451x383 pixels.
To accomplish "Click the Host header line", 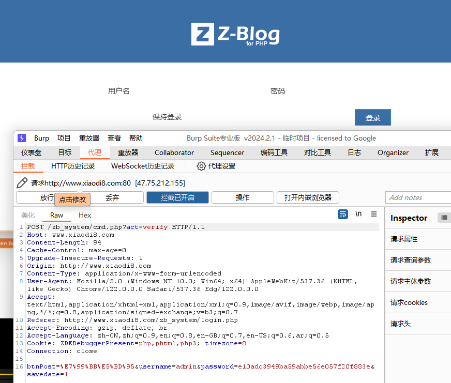I will pos(70,235).
